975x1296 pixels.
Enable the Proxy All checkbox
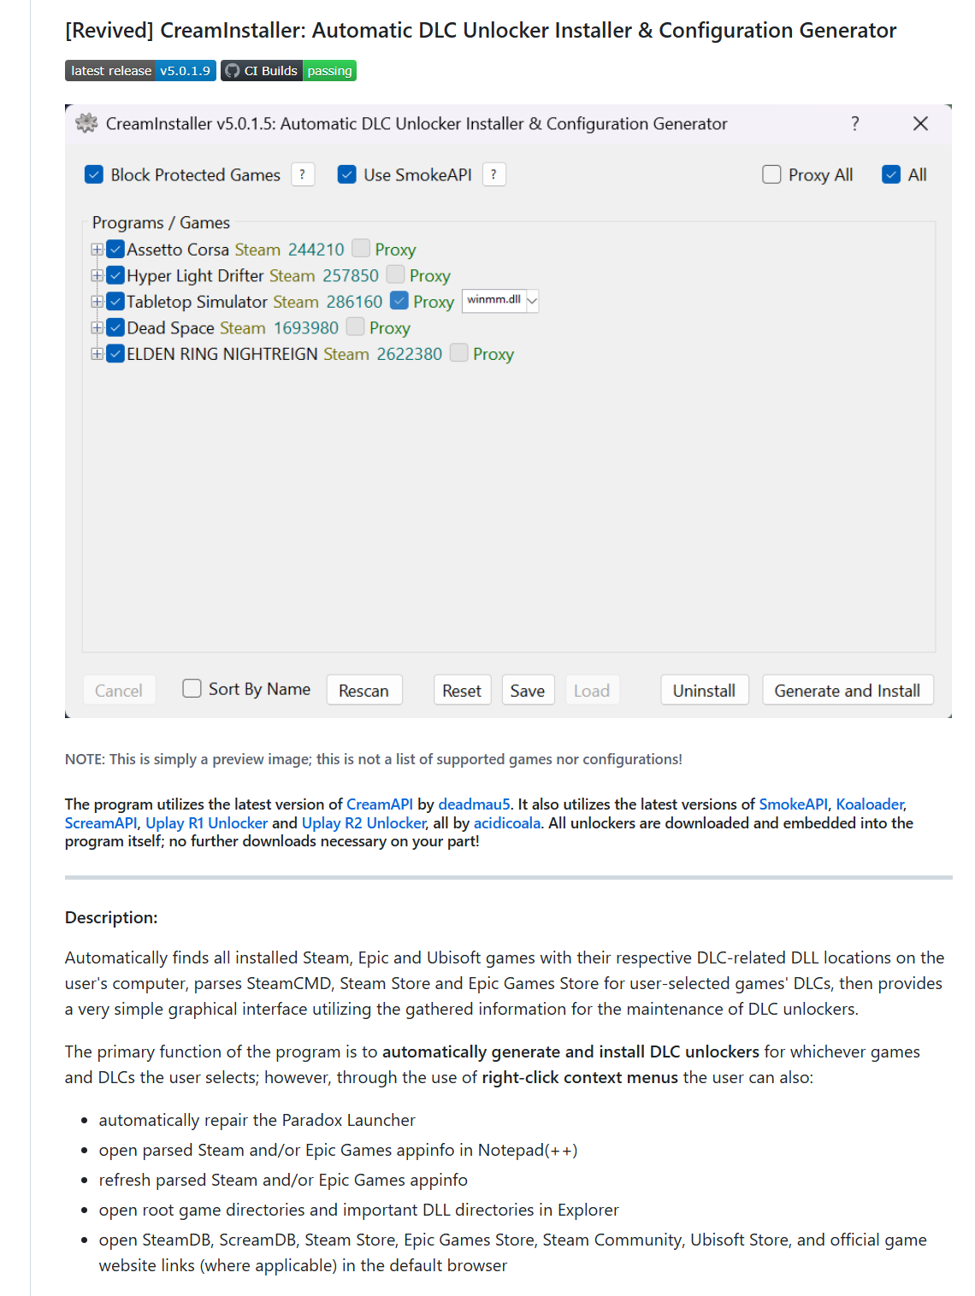pos(771,174)
